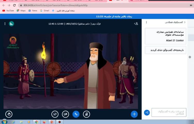Toggle screen sharing button
194x124 pixels.
[x=55, y=114]
